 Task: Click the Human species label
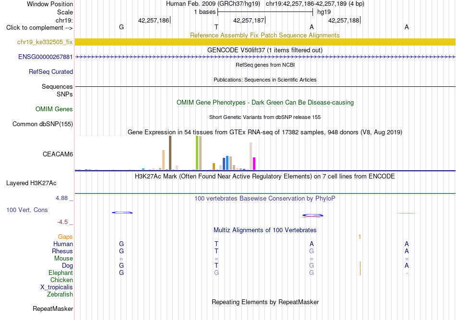[63, 244]
